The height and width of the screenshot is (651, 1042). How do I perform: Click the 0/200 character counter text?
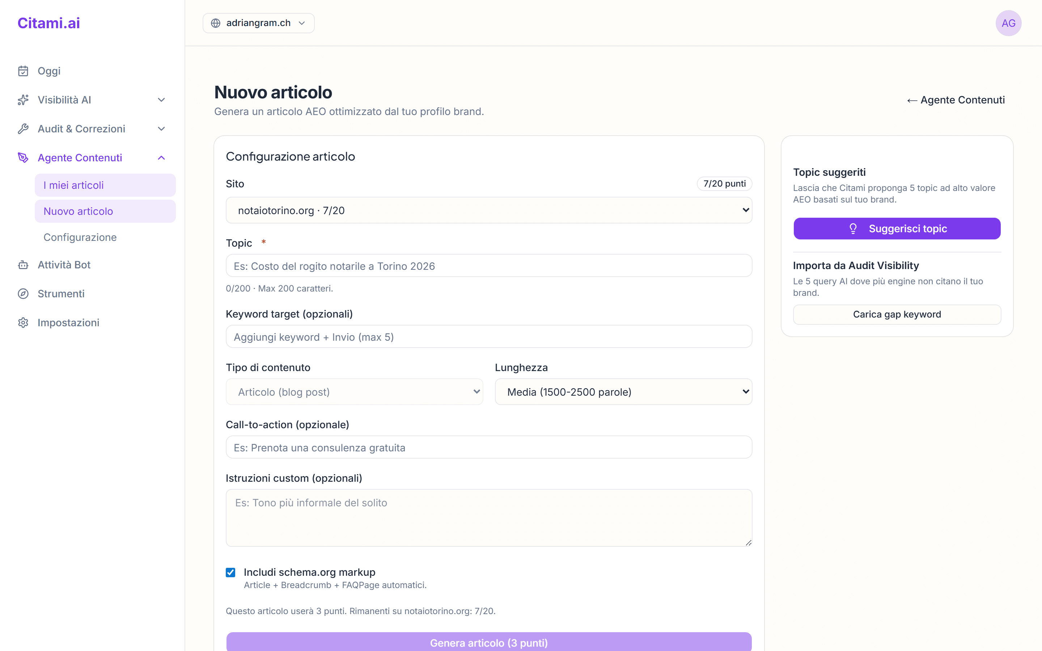[279, 289]
